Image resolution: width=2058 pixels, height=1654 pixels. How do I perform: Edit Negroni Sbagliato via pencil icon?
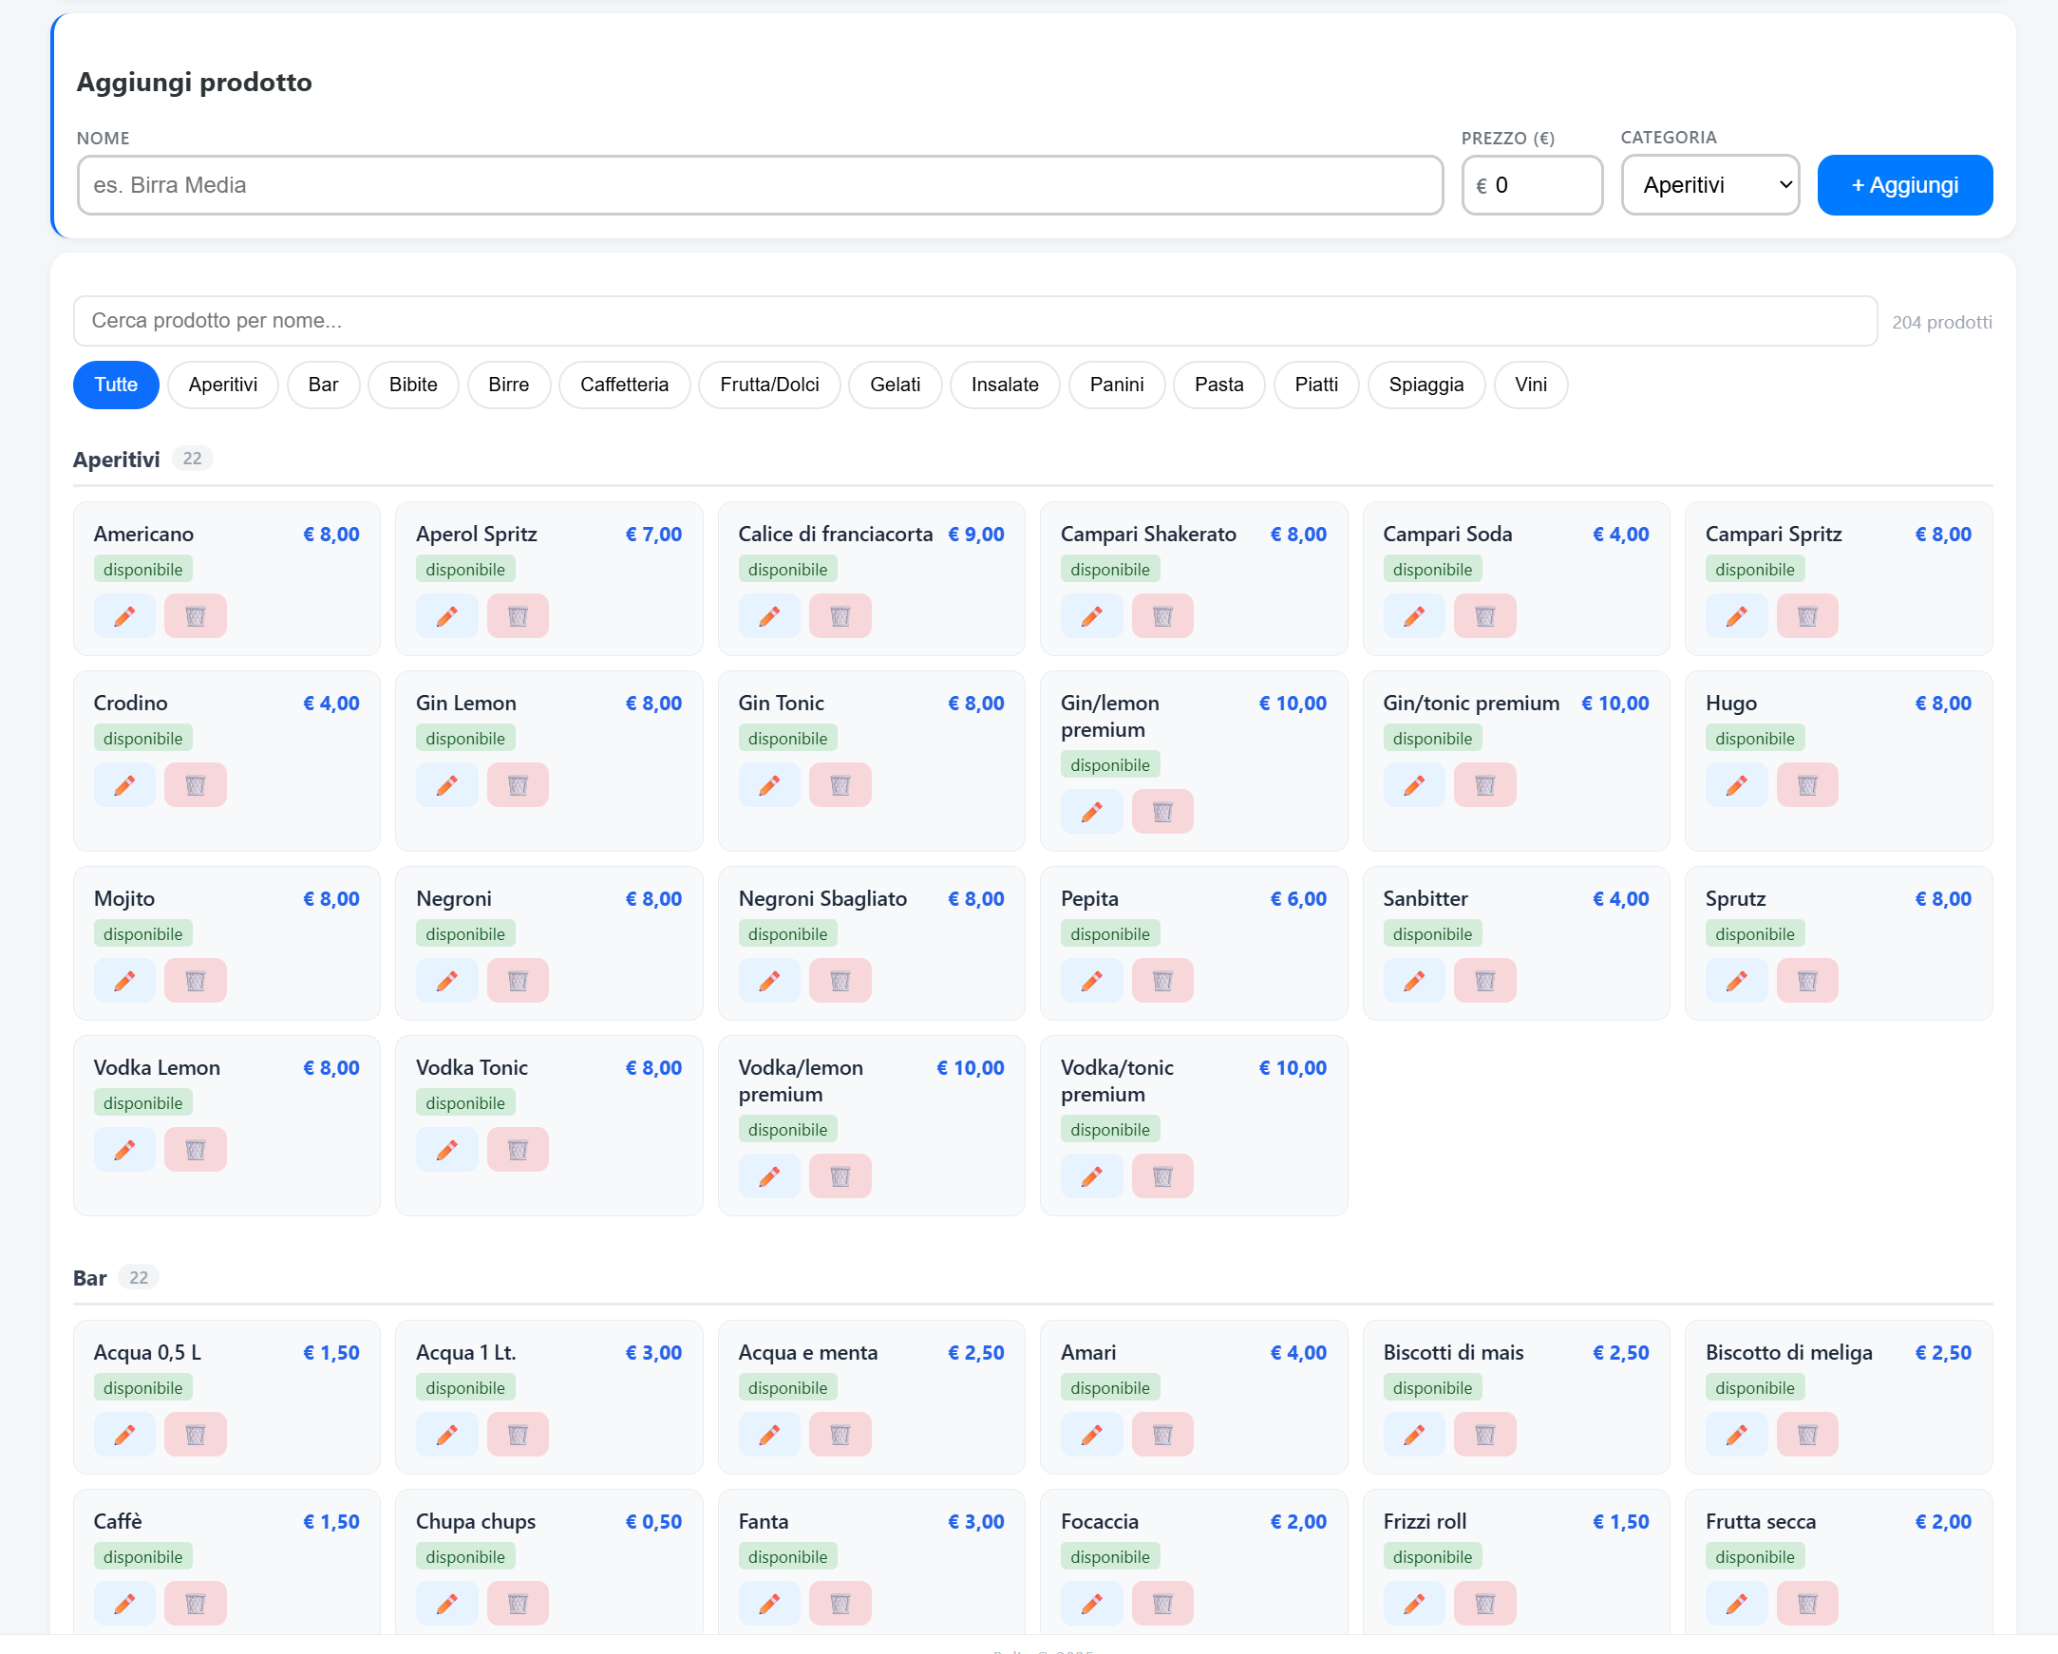coord(769,980)
